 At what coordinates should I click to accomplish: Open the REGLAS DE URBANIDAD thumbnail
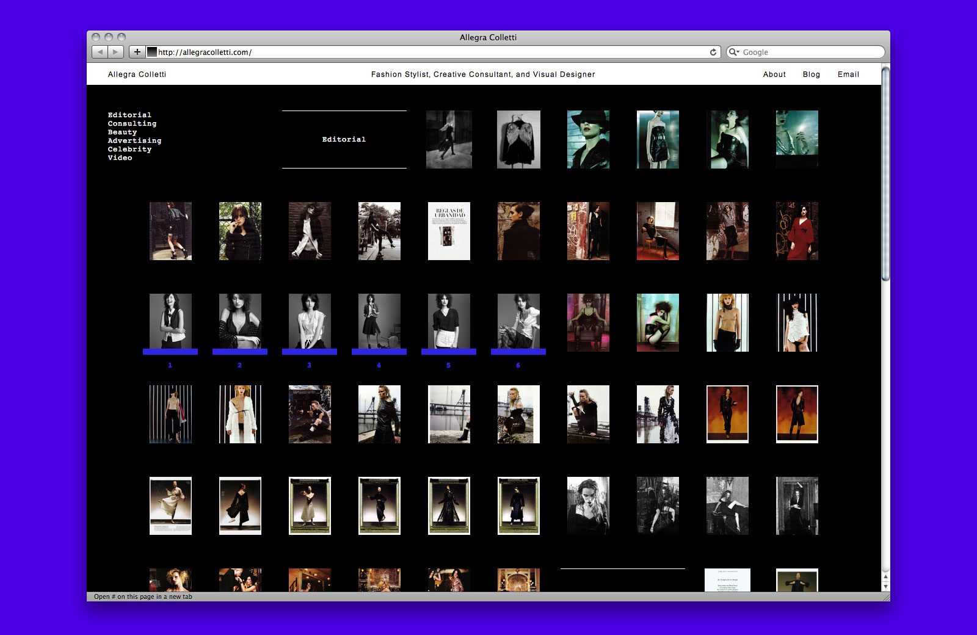[x=449, y=231]
